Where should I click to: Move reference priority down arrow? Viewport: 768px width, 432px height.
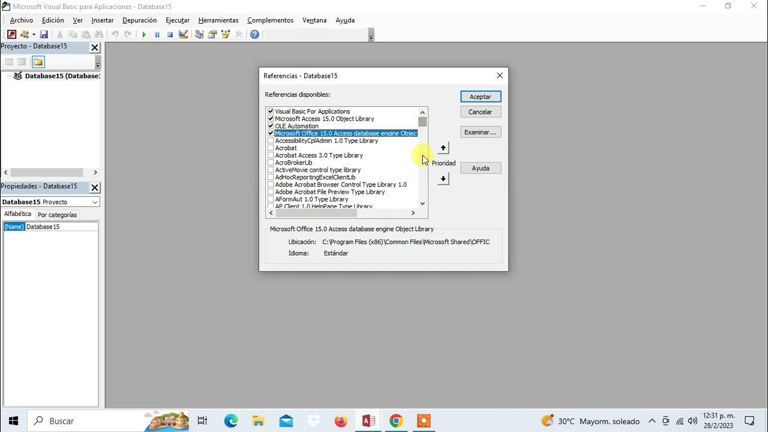[x=443, y=179]
